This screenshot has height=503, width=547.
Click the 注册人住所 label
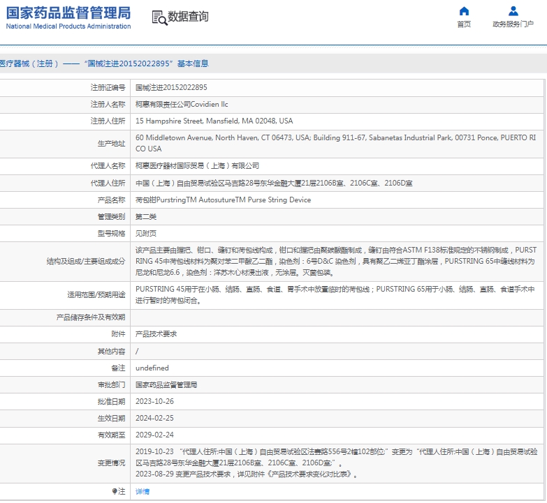(108, 121)
